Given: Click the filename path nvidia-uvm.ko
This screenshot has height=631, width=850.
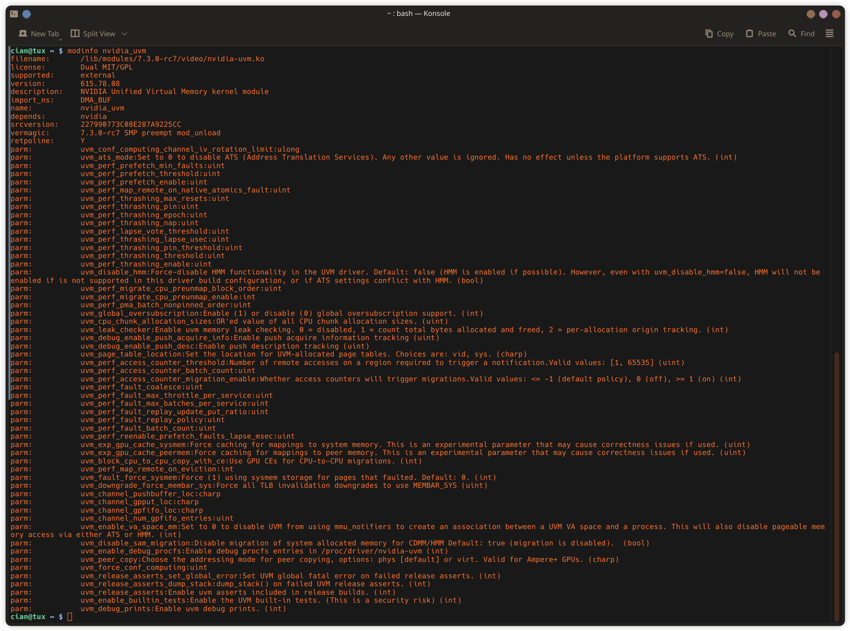Looking at the screenshot, I should (x=172, y=59).
